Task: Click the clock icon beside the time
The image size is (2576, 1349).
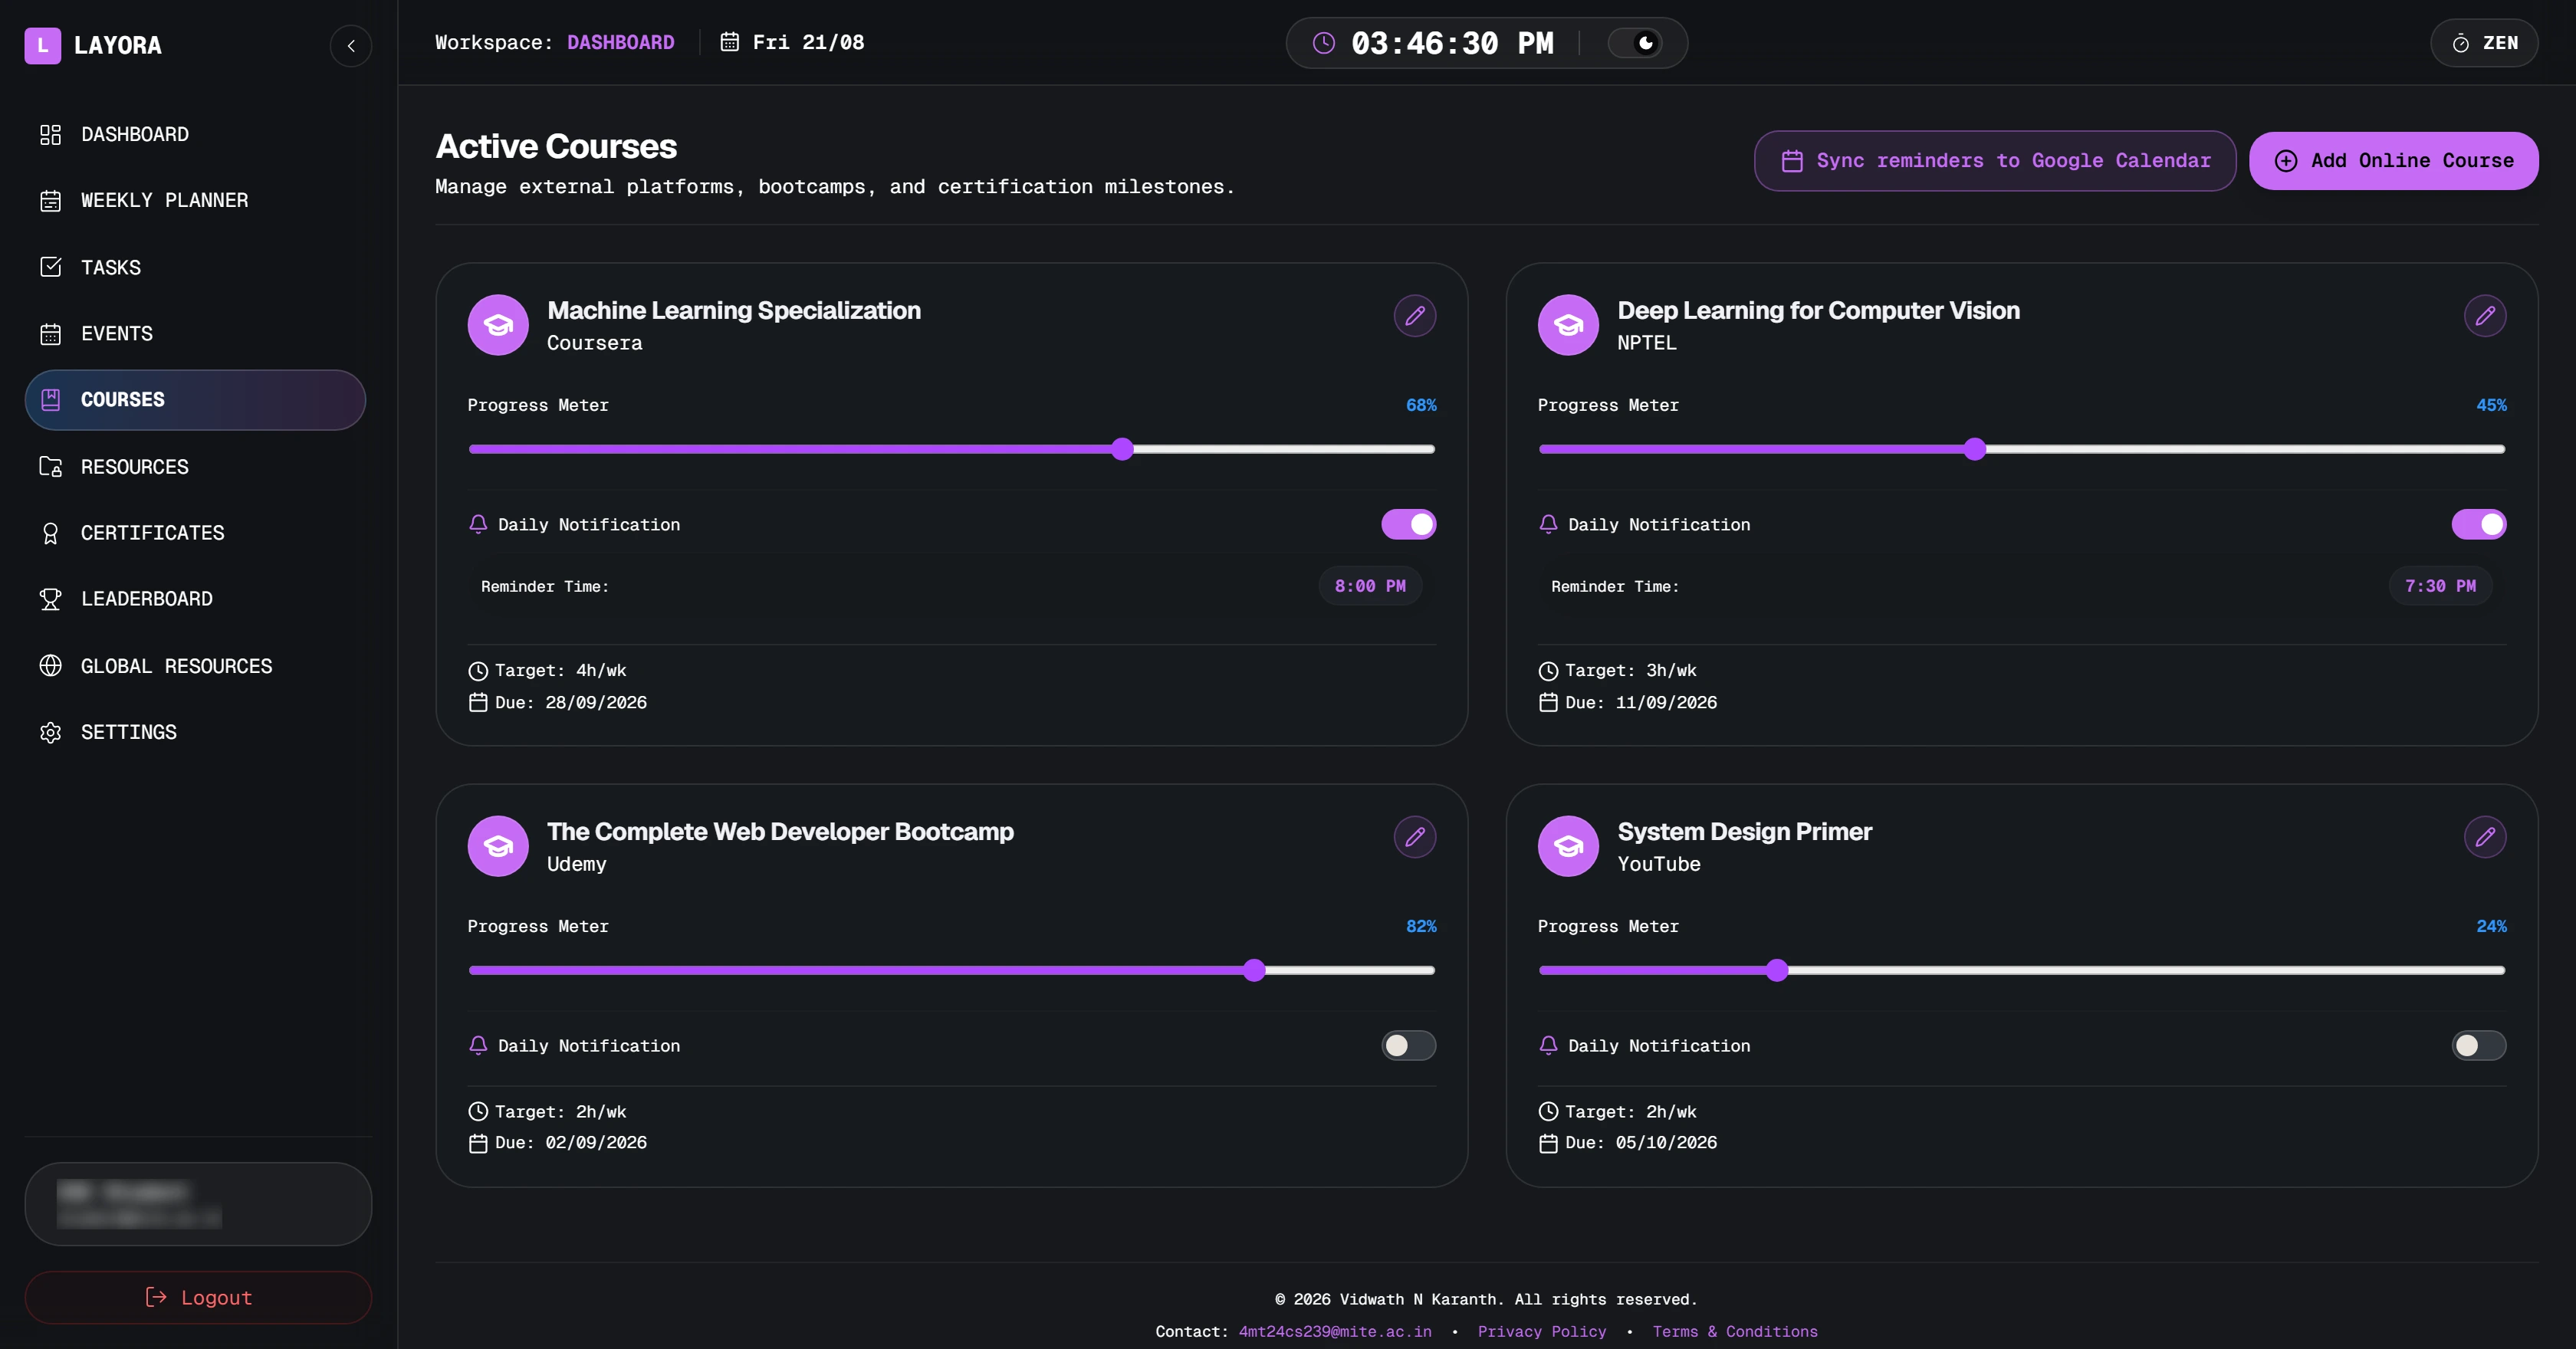Action: pyautogui.click(x=1323, y=43)
